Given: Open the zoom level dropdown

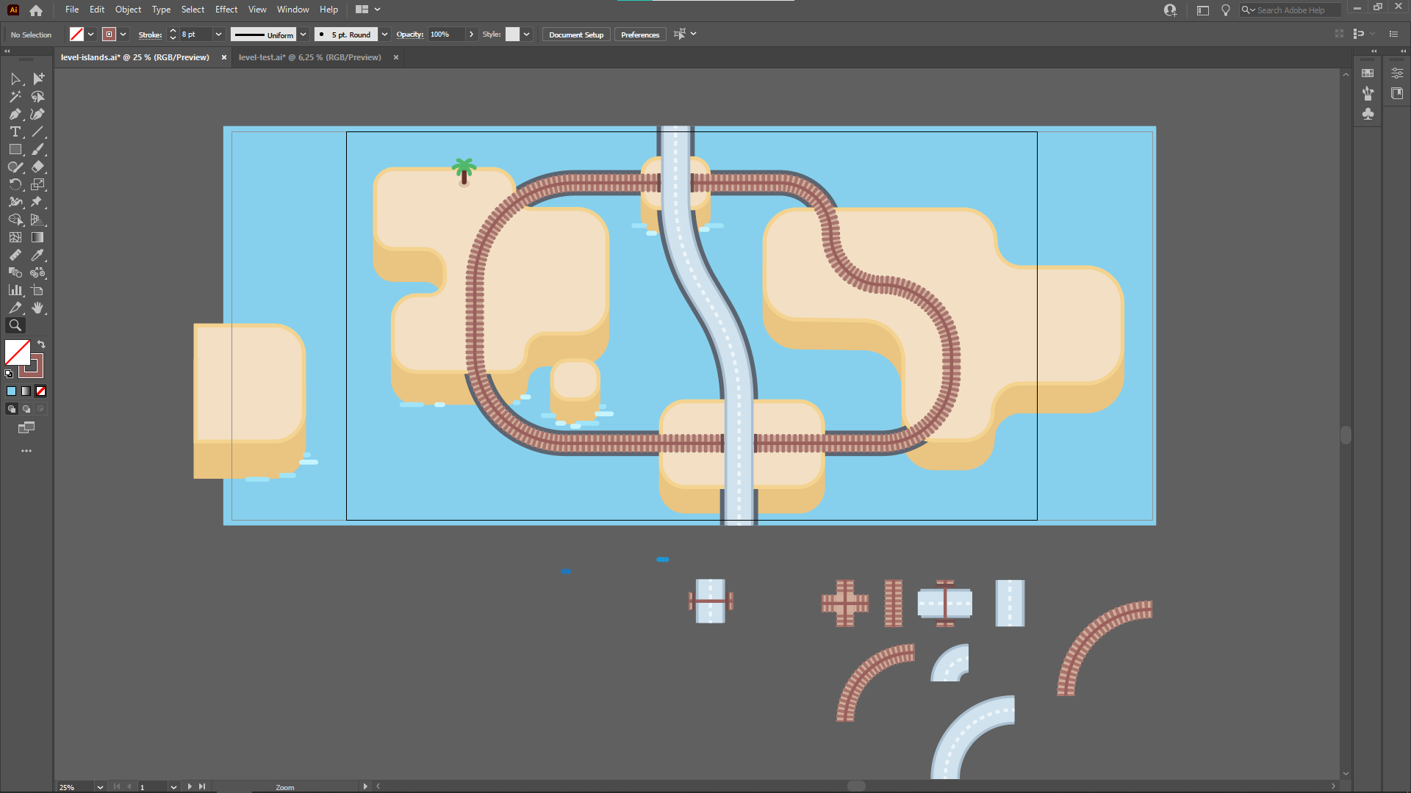Looking at the screenshot, I should [100, 786].
